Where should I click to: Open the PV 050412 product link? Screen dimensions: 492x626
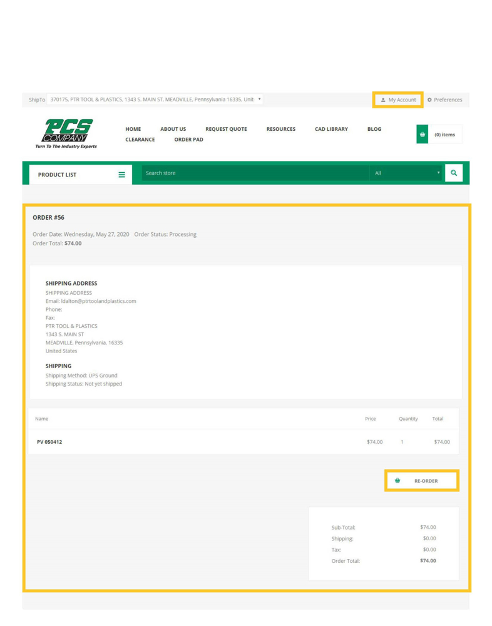pos(49,442)
